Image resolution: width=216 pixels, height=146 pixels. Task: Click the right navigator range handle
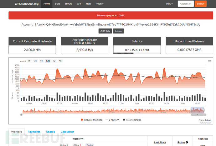[x=204, y=110]
